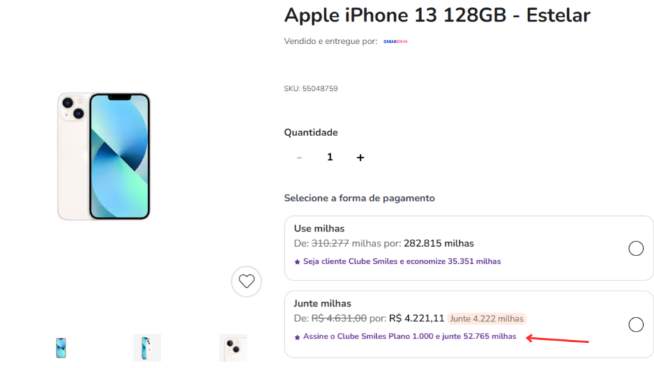Open Seja cliente Clube Smiles link
The width and height of the screenshot is (654, 368).
pos(402,261)
